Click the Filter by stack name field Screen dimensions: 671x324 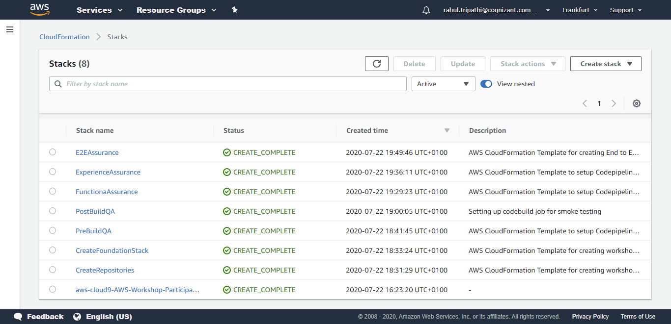(x=228, y=84)
